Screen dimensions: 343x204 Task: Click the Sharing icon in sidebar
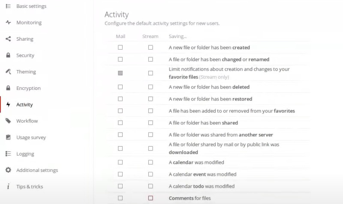[8, 39]
